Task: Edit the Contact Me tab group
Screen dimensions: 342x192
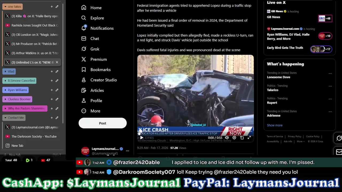Action: click(57, 118)
